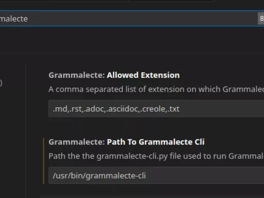Select the sidebar tree entry ending with parenthesis
The image size is (264, 198).
click(x=1, y=83)
